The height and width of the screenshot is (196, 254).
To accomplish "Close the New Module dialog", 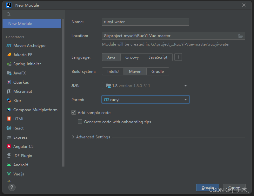I will [x=244, y=5].
